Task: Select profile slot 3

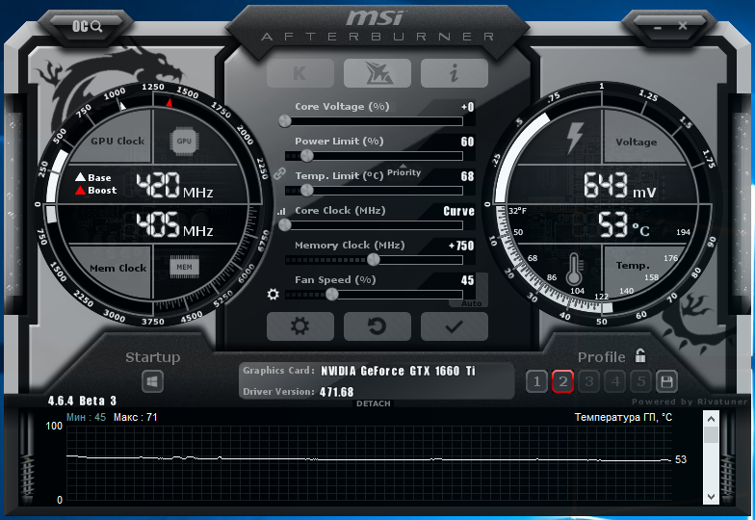Action: click(589, 381)
